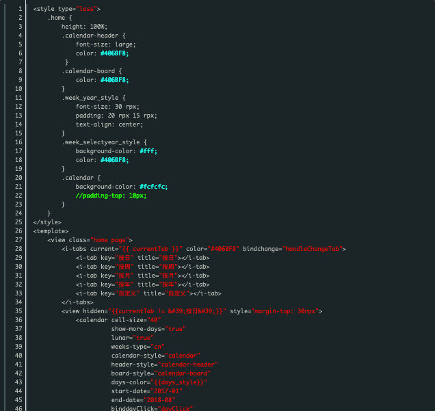The image size is (435, 411).
Task: Click the cell-size="40" attribute
Action: 136,320
